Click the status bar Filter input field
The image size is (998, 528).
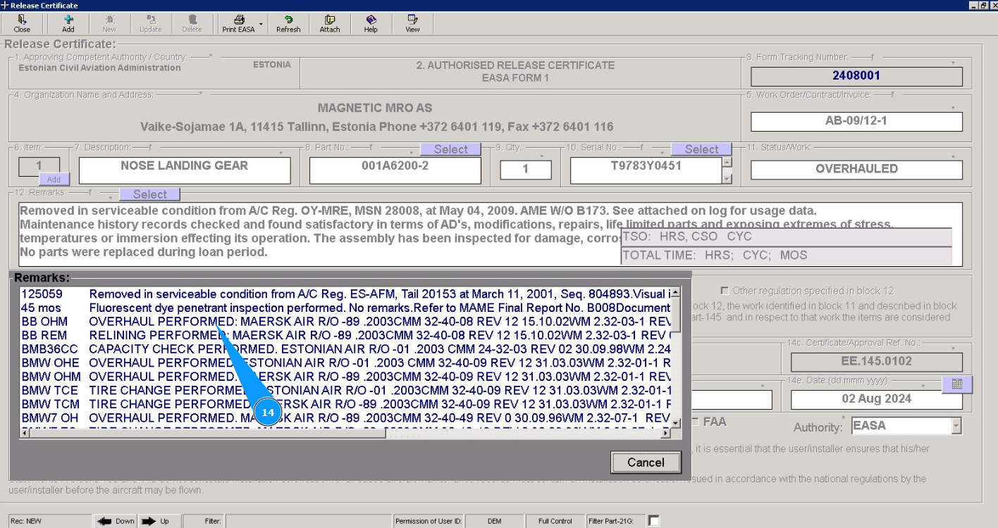pyautogui.click(x=308, y=521)
